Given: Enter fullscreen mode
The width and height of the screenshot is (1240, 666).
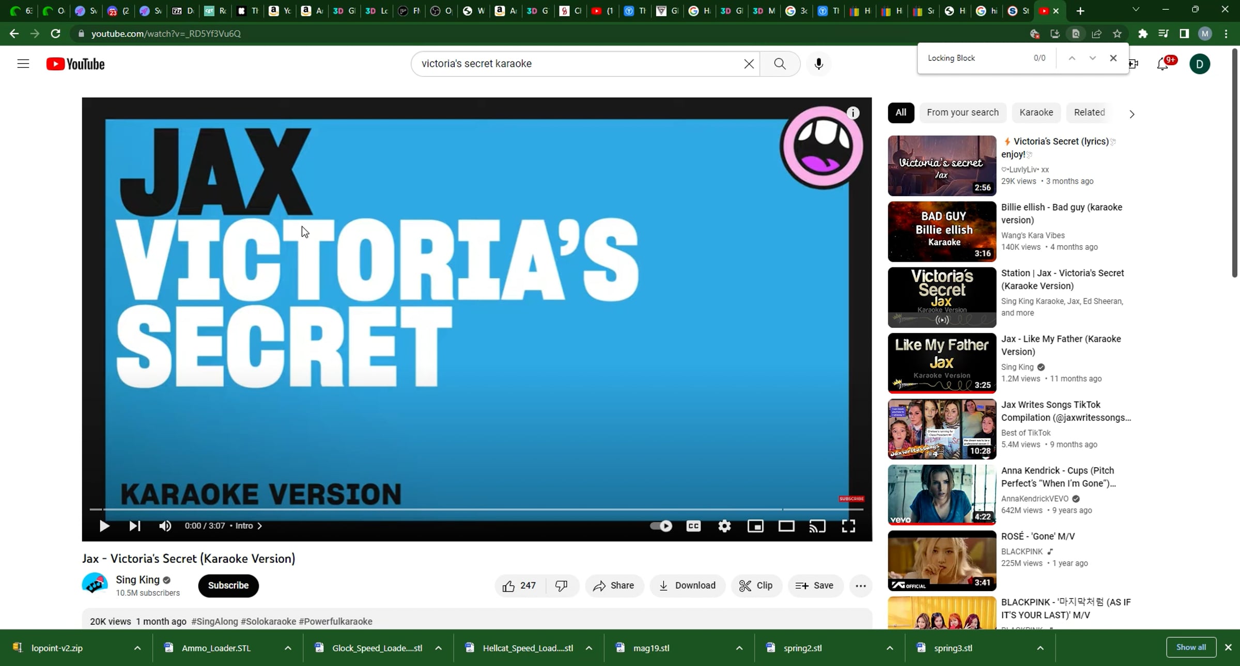Looking at the screenshot, I should pos(848,526).
